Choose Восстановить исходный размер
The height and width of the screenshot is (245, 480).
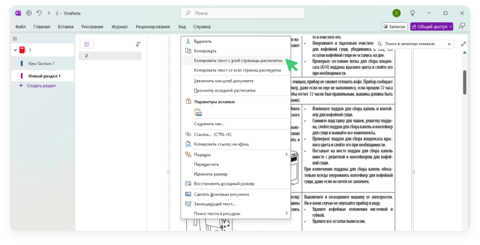click(x=236, y=184)
